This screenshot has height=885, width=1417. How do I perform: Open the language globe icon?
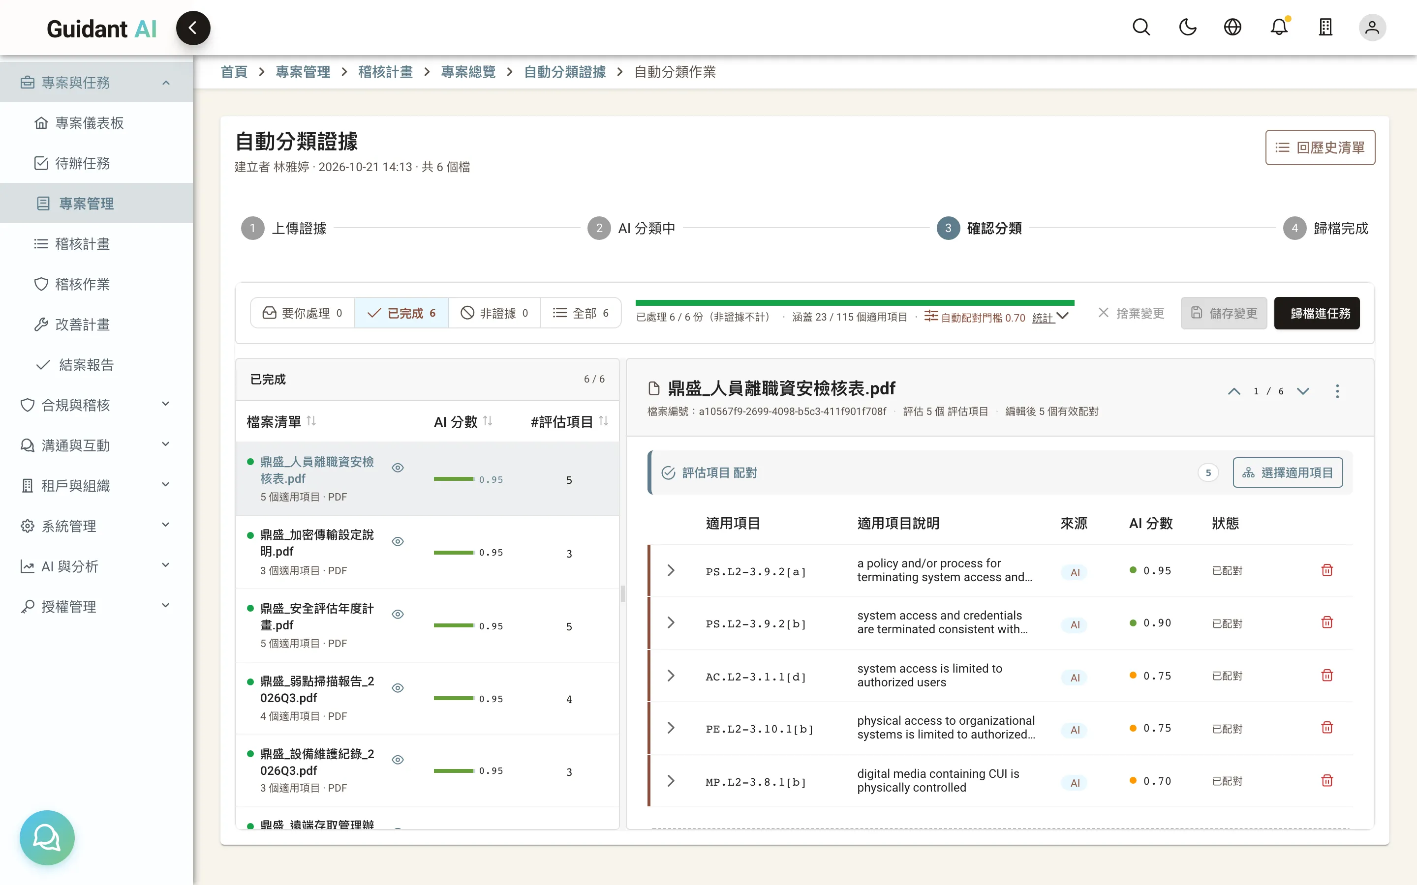click(x=1232, y=28)
